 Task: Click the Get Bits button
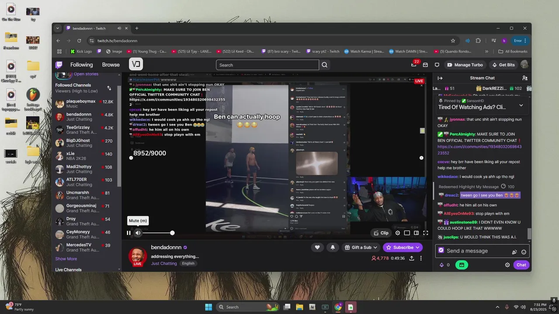coord(503,65)
